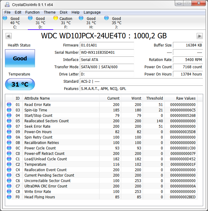Image resolution: width=208 pixels, height=211 pixels.
Task: Click the Attribute Name column header
Action: click(x=61, y=98)
